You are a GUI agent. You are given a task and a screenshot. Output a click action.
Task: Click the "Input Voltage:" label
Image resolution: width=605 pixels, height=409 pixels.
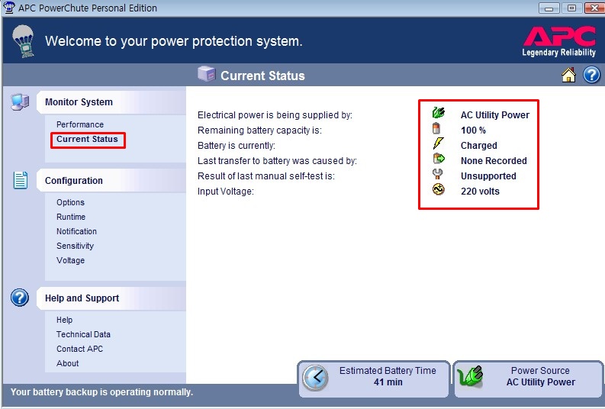click(x=226, y=192)
